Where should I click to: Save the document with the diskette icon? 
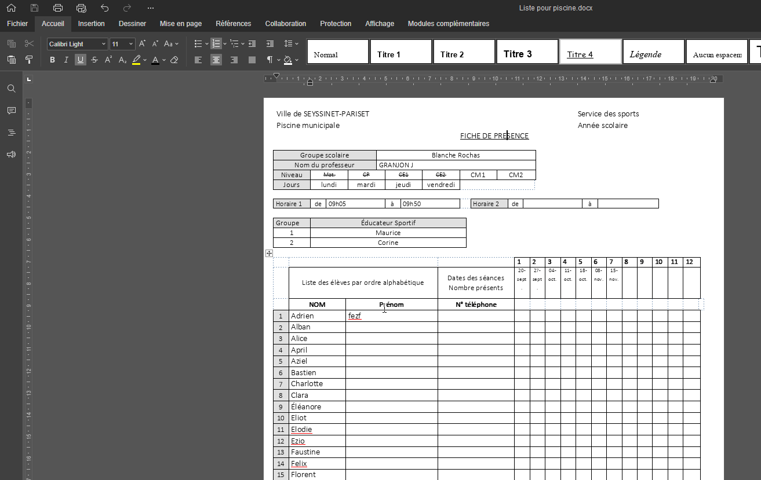35,8
